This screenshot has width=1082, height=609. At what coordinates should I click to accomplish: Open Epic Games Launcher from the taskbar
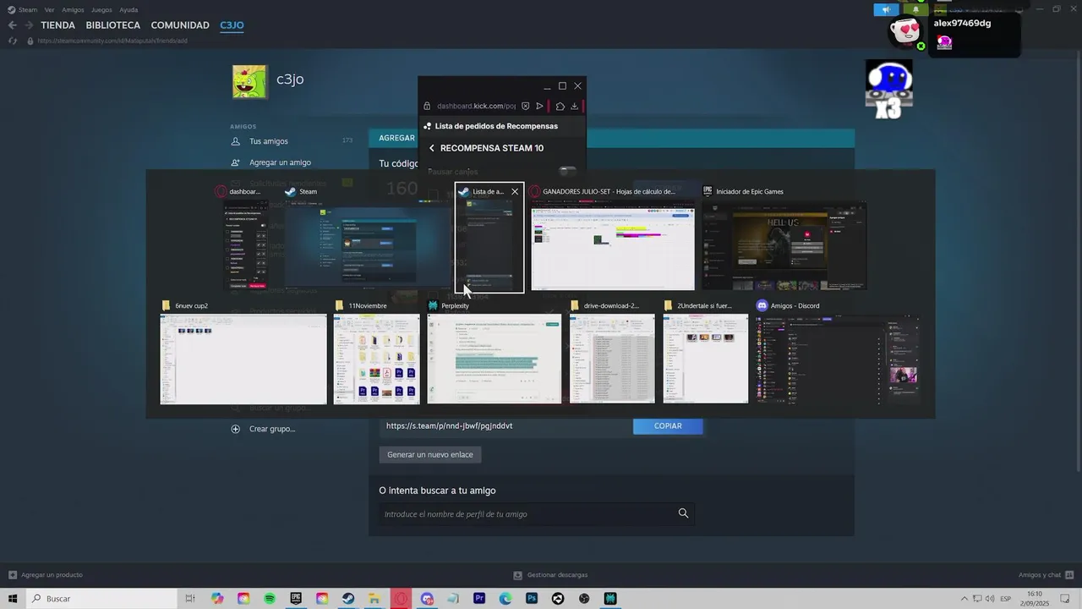point(296,599)
